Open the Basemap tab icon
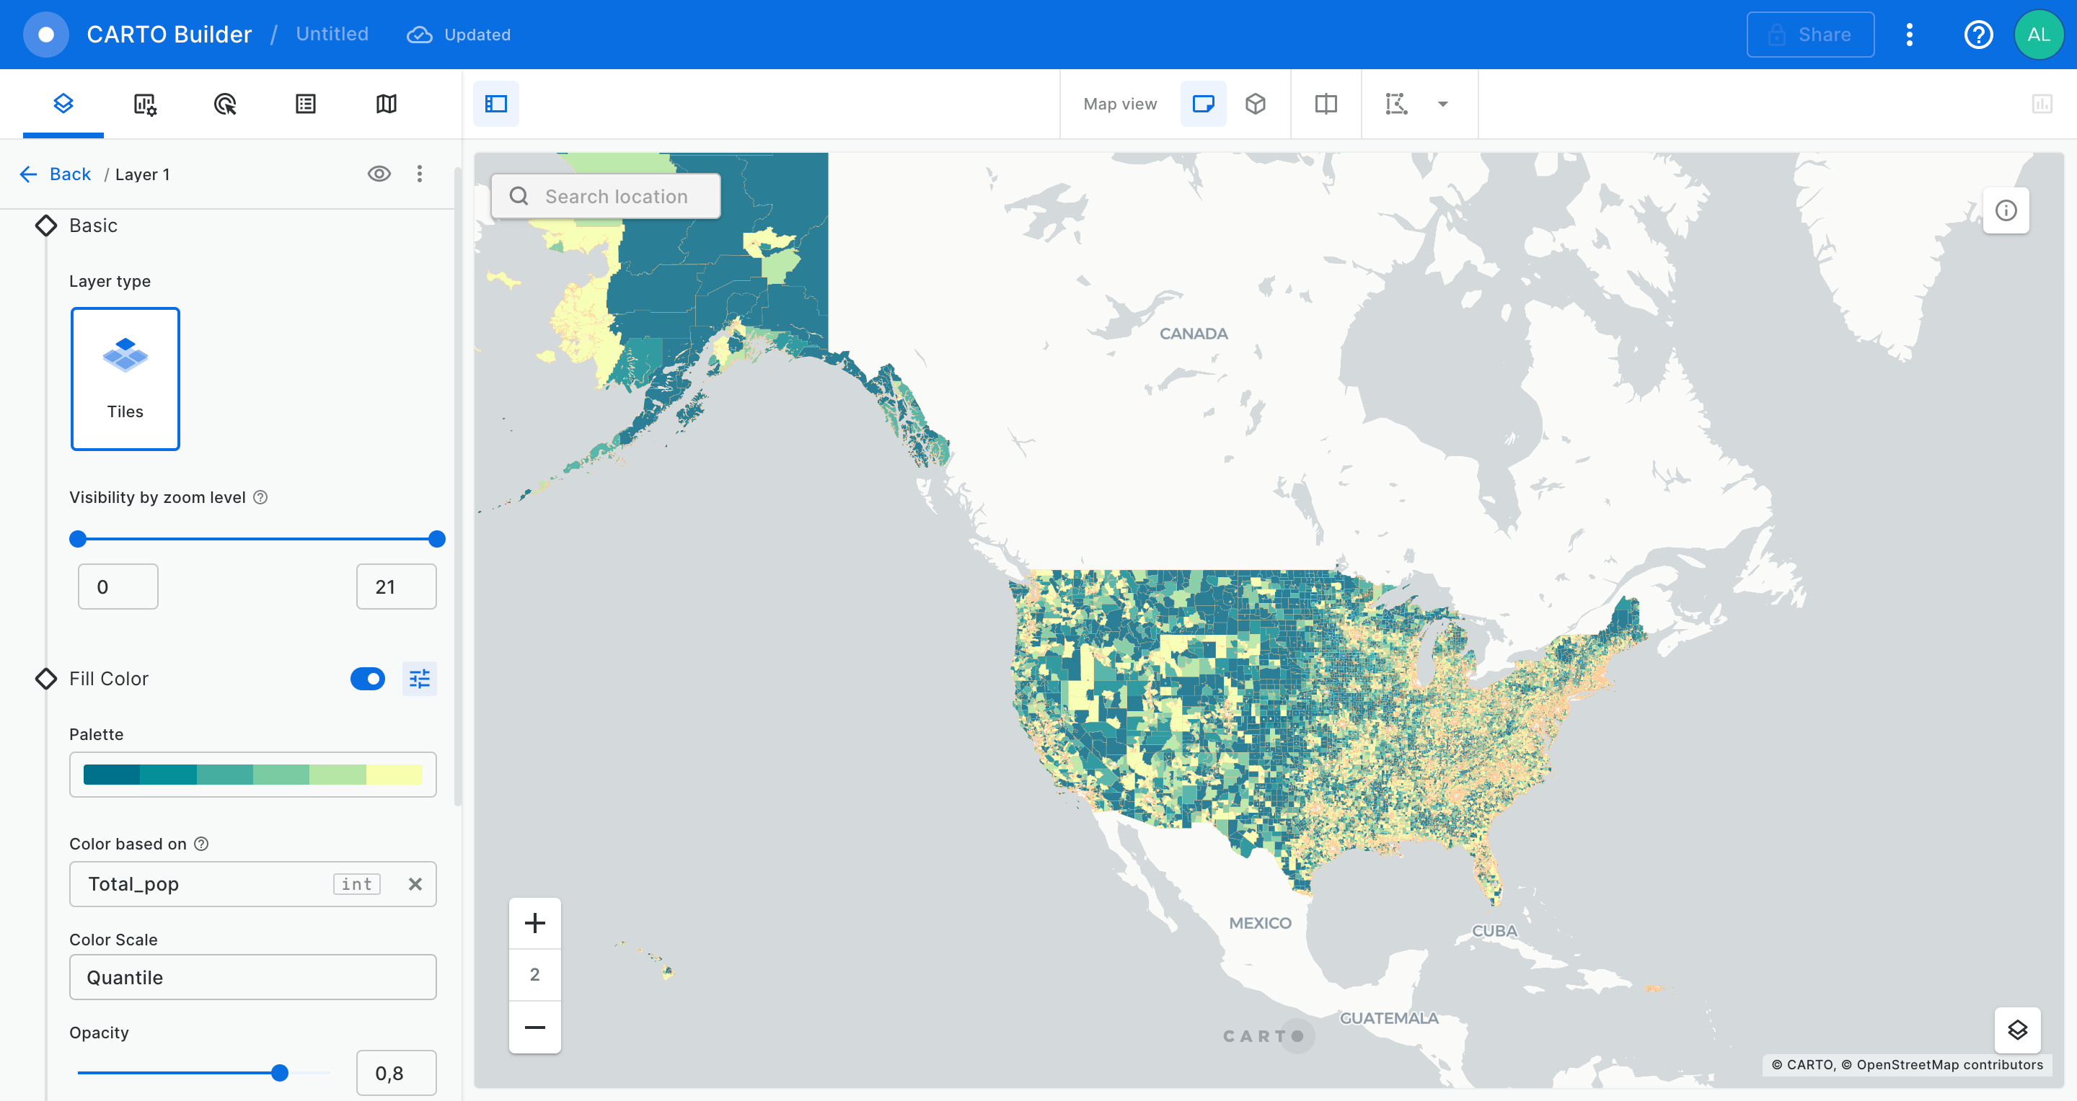Screen dimensions: 2077x1101 click(387, 104)
